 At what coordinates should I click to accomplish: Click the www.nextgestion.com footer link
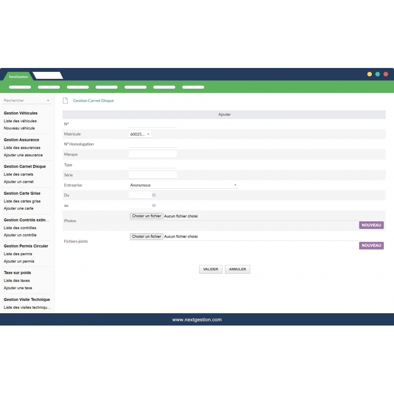pyautogui.click(x=197, y=320)
